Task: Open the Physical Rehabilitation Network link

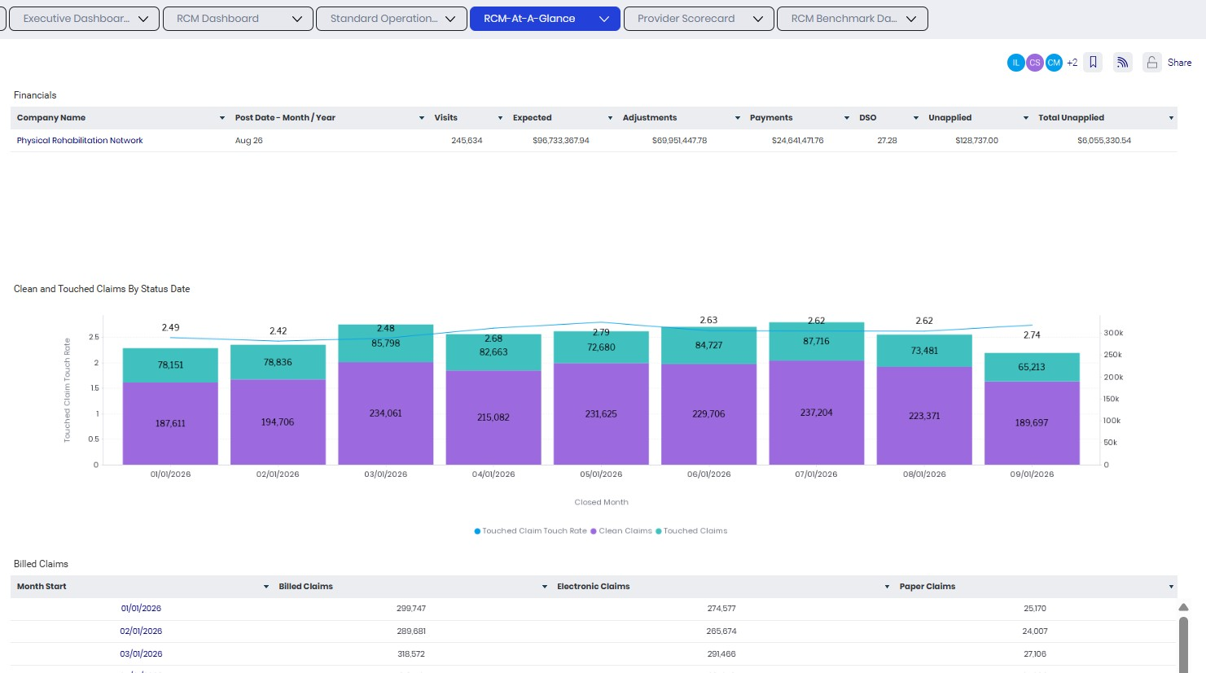Action: coord(80,141)
